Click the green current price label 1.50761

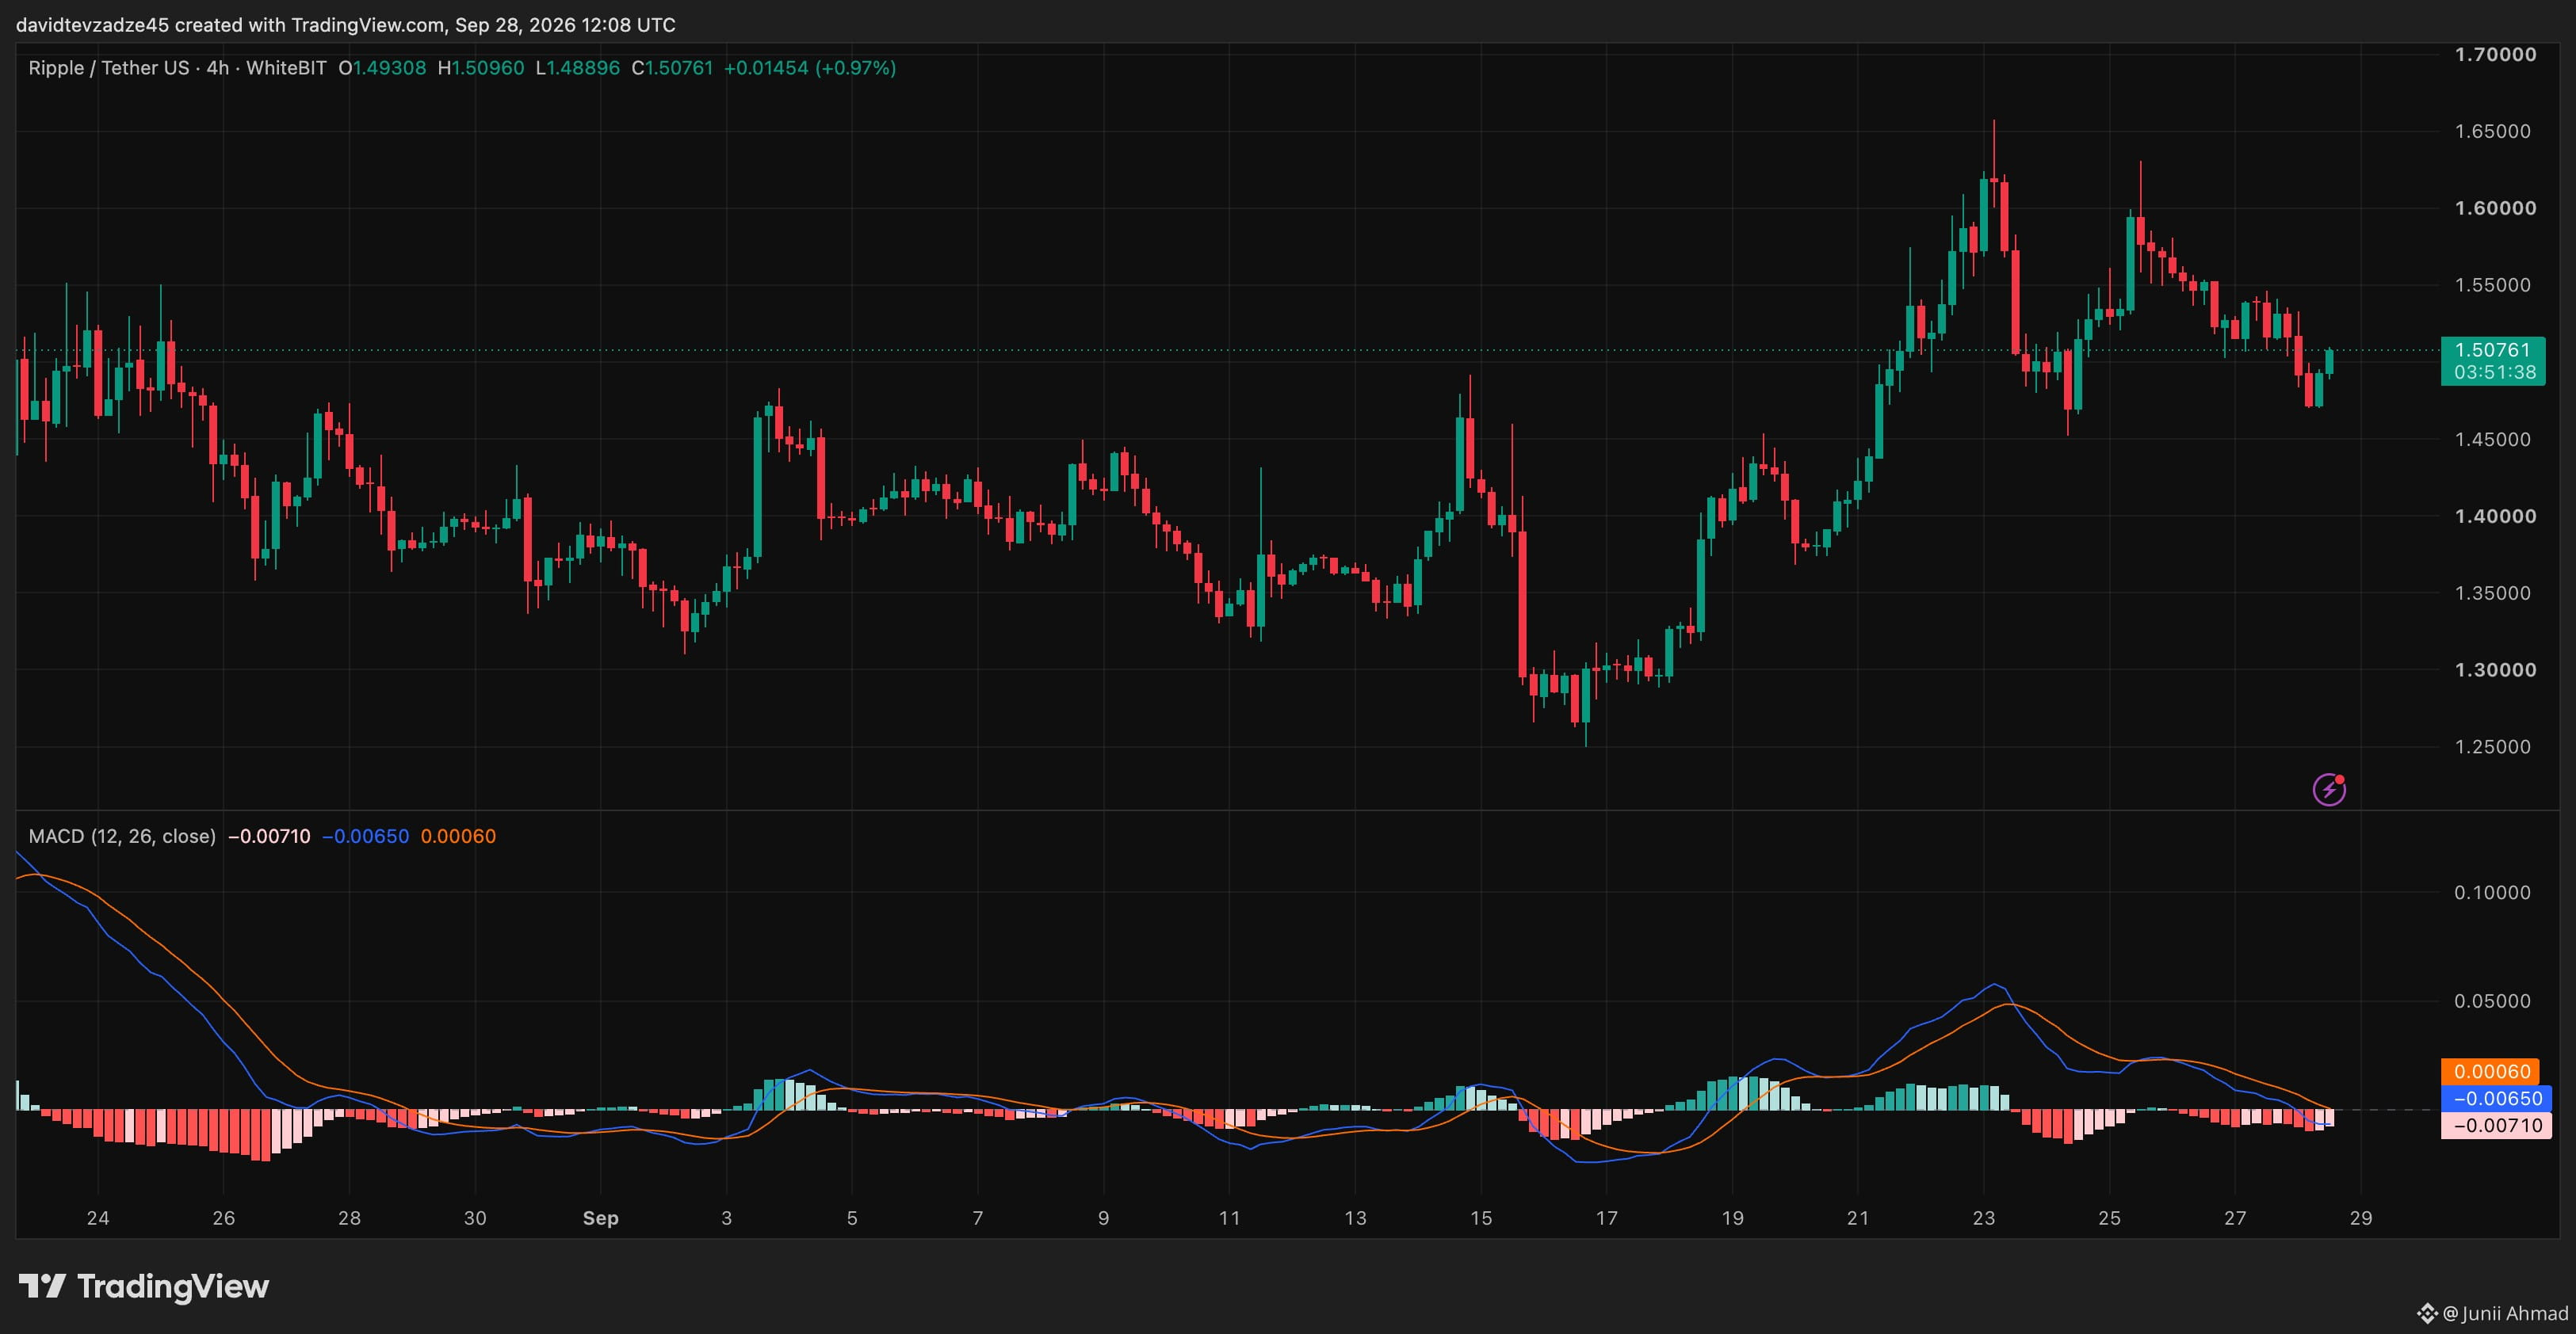[2492, 349]
